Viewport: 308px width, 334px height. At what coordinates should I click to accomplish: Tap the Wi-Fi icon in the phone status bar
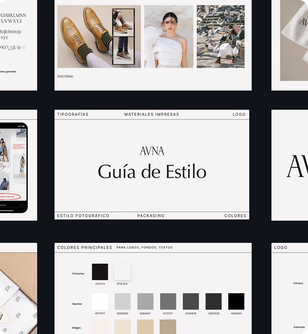(21, 126)
